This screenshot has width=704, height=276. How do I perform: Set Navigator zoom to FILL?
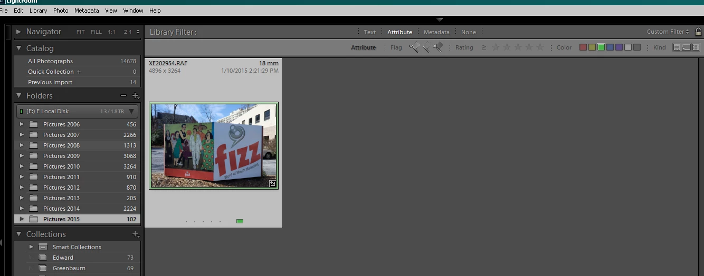[96, 32]
